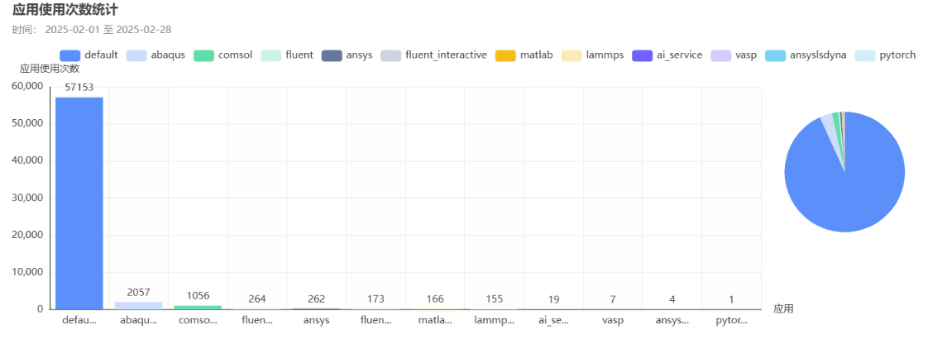The height and width of the screenshot is (344, 928).
Task: Toggle the default series in legend
Action: click(x=88, y=55)
